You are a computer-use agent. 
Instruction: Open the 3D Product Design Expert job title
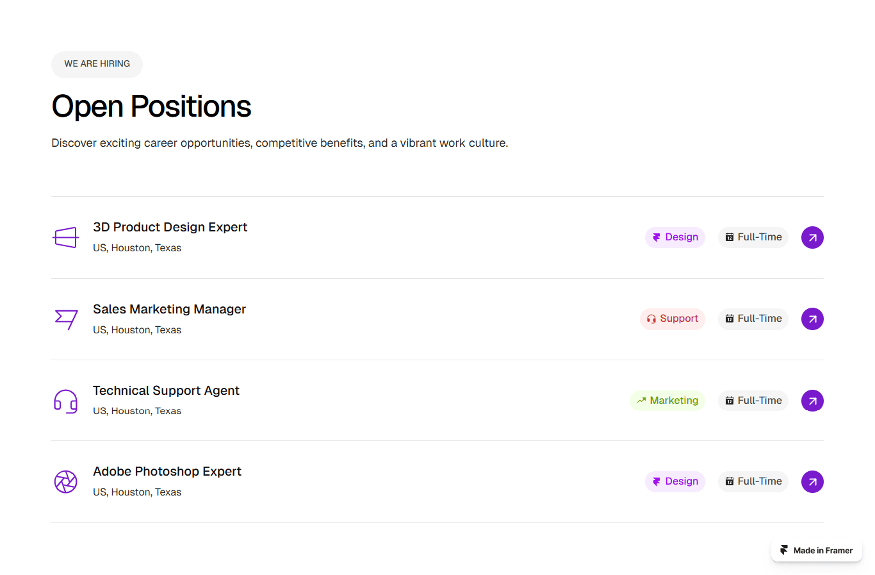pyautogui.click(x=170, y=227)
